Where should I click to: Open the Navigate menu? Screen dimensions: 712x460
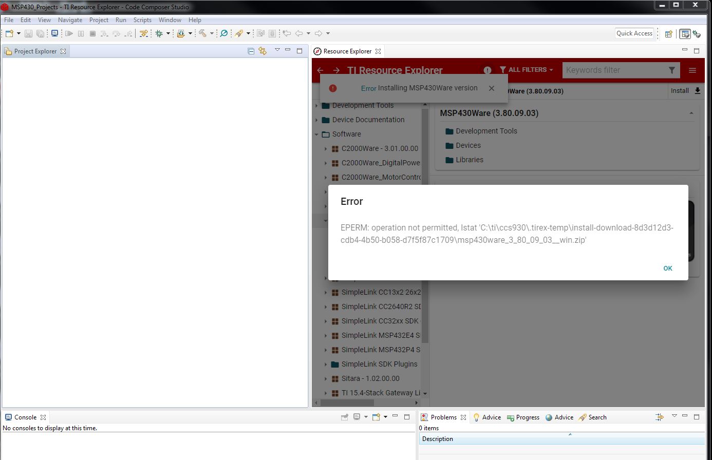(70, 20)
